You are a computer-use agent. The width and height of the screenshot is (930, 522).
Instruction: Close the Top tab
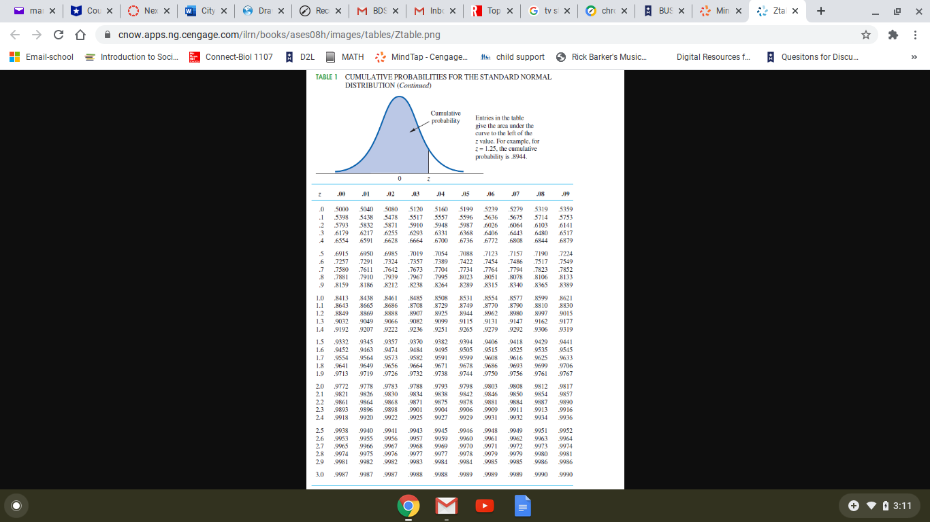point(510,12)
